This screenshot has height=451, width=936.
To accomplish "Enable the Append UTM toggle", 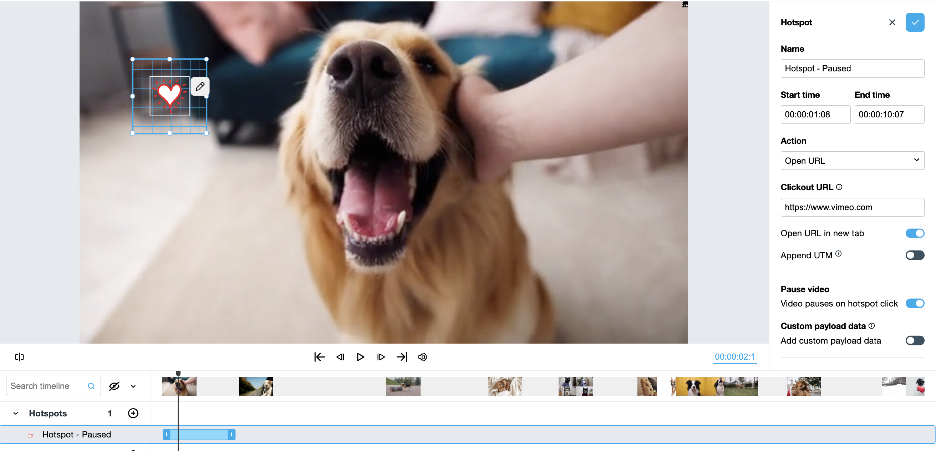I will (915, 255).
